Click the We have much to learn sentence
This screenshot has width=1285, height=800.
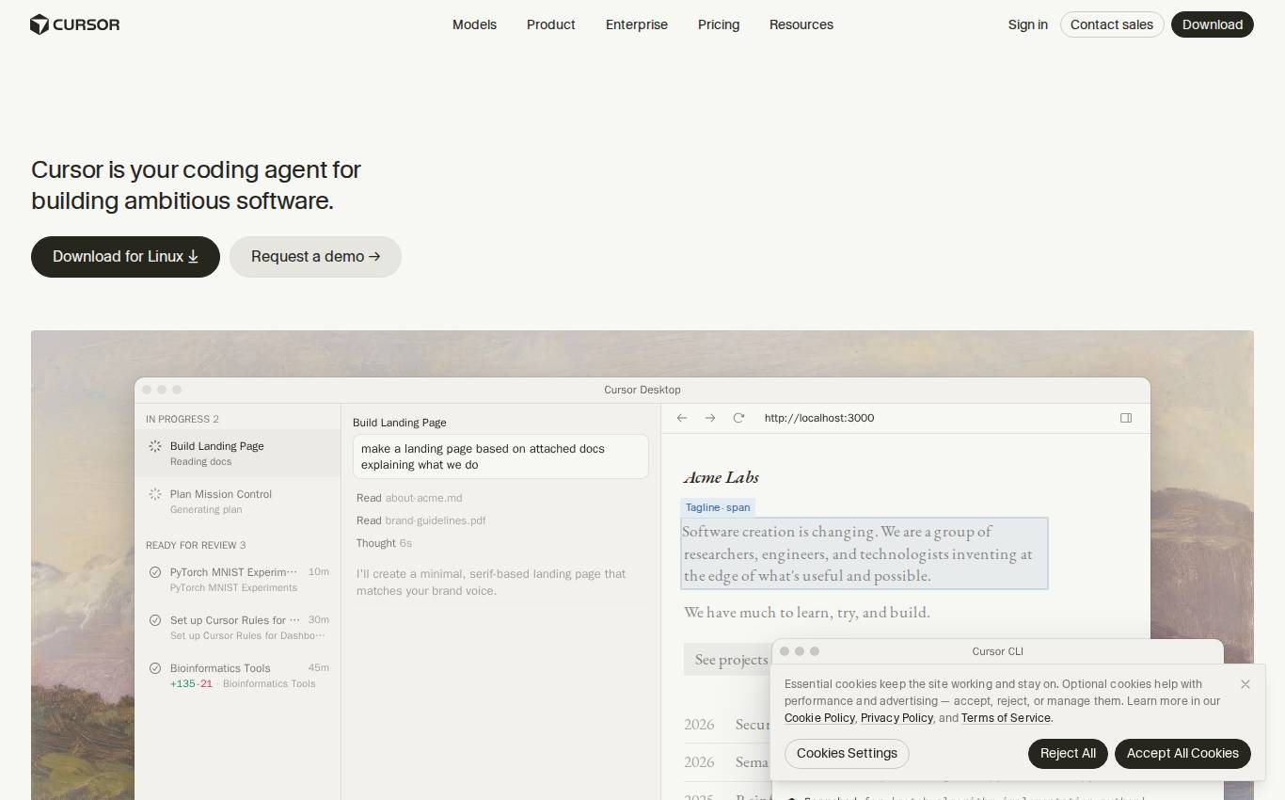[x=807, y=613]
